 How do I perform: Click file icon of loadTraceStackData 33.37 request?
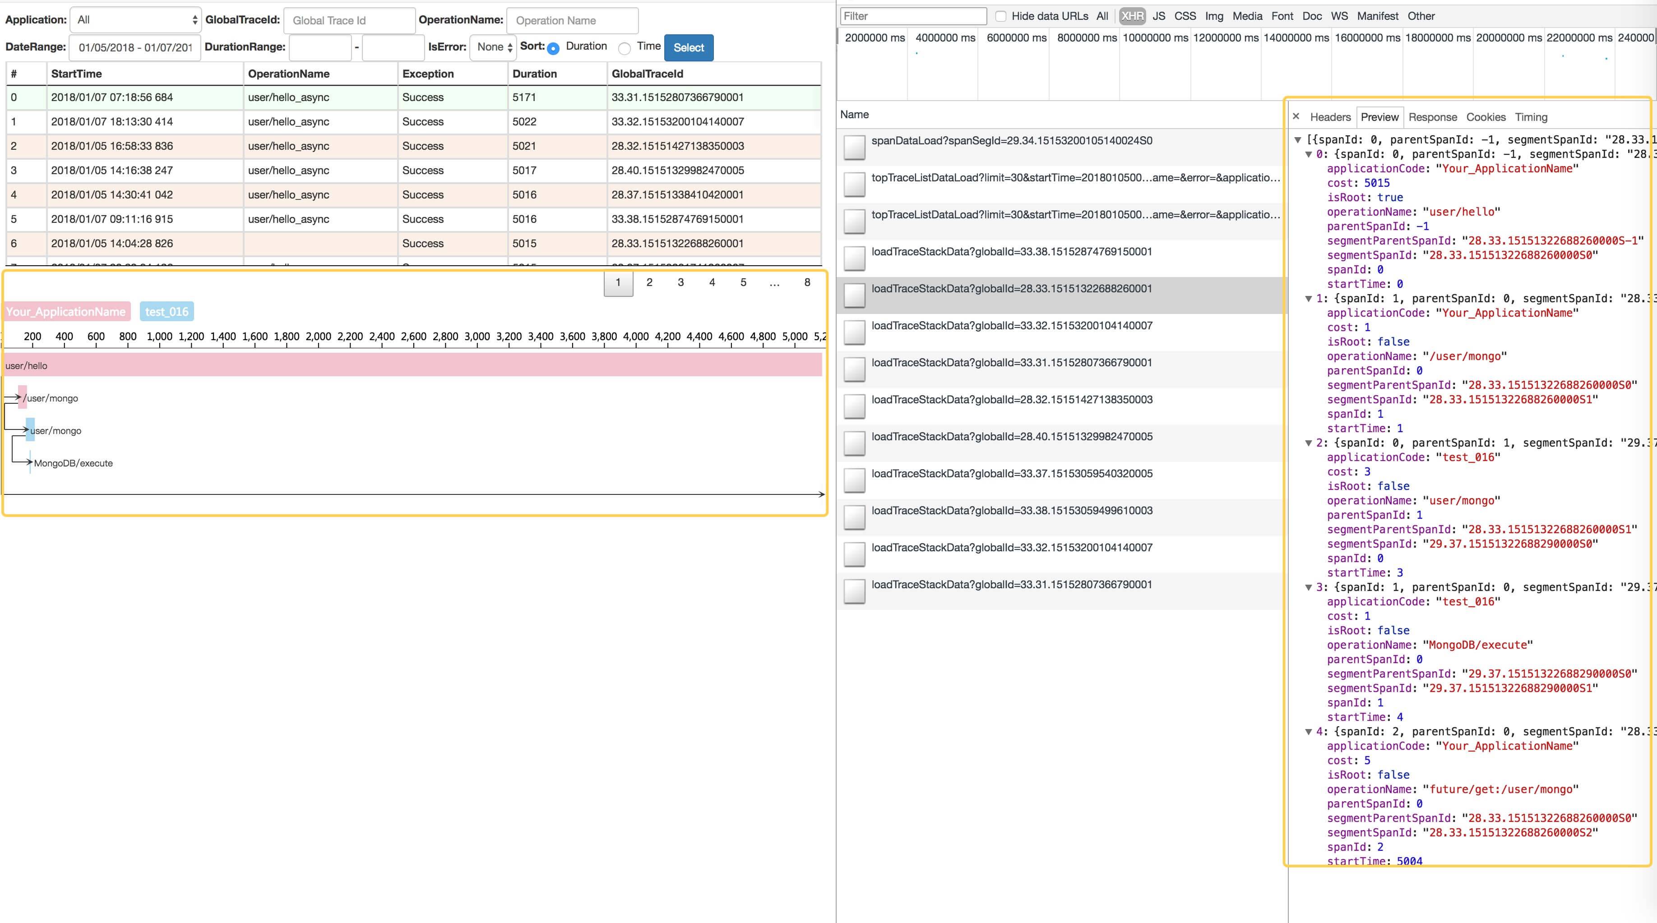tap(854, 480)
